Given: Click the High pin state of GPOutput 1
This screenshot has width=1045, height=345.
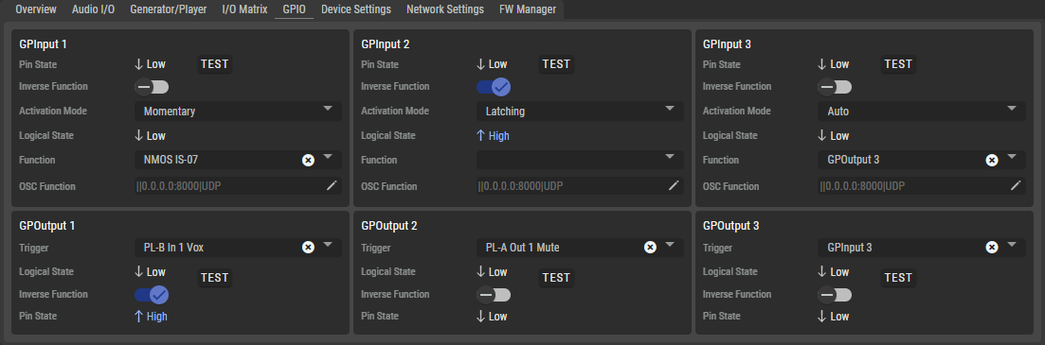Looking at the screenshot, I should click(151, 317).
